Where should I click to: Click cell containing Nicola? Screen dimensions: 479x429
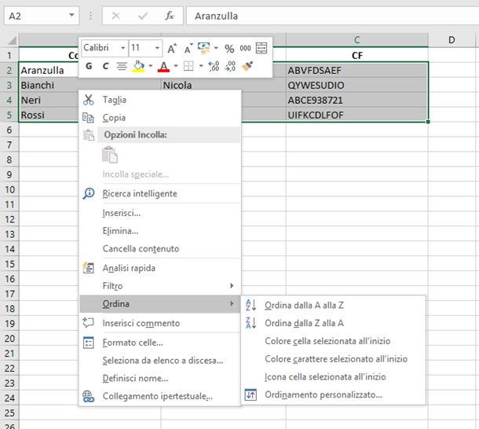click(224, 85)
